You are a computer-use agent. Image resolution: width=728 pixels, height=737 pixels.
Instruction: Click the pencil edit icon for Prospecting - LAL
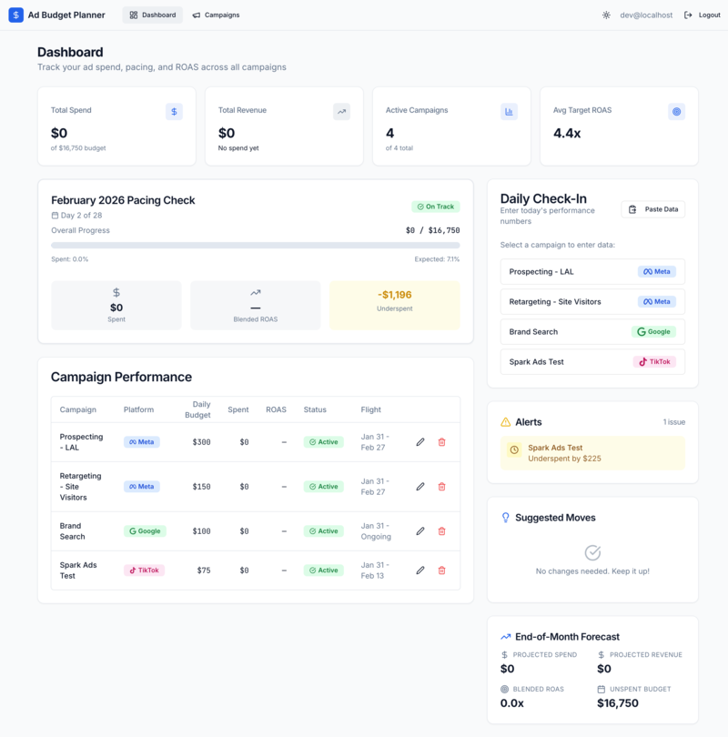pos(420,442)
